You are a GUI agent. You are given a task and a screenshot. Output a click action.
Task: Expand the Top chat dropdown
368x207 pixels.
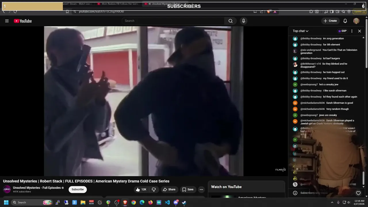click(x=301, y=31)
